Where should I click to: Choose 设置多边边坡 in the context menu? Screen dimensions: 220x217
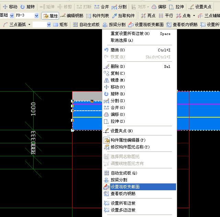[x=140, y=210]
